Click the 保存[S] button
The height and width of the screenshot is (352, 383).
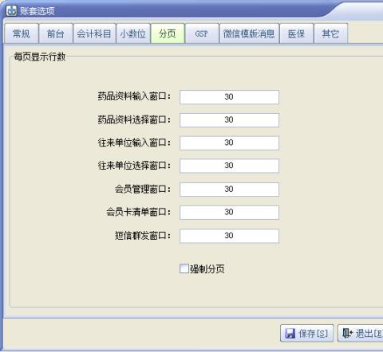(x=306, y=333)
